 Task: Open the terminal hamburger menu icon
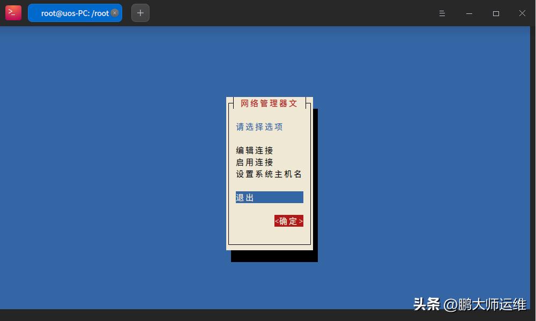pyautogui.click(x=442, y=13)
